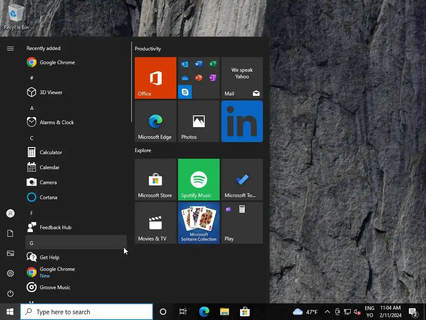
Task: Open Settings via the gear icon
Action: (10, 273)
